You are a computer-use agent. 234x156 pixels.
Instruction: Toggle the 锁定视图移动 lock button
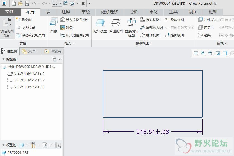(7, 28)
